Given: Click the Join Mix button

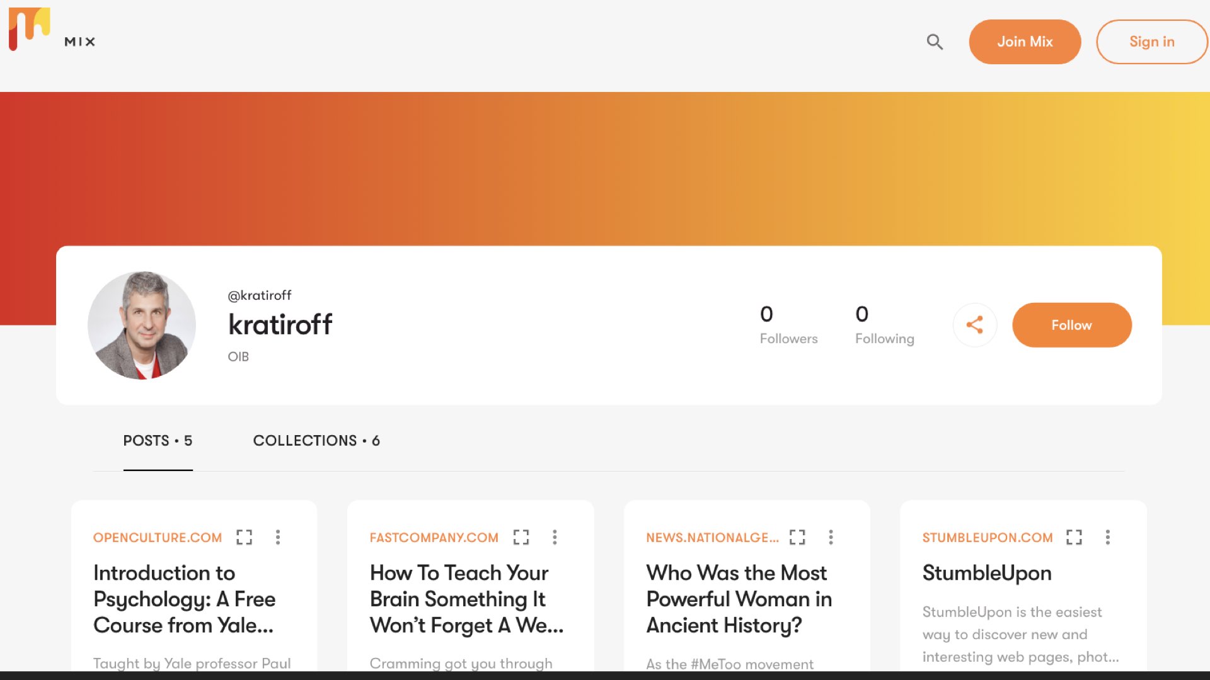Looking at the screenshot, I should point(1025,42).
